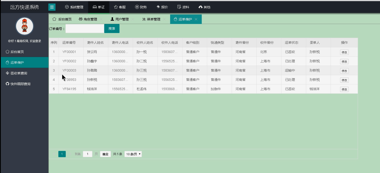The width and height of the screenshot is (380, 173).
Task: Click the user icon on 用户管理 tab
Action: (112, 19)
